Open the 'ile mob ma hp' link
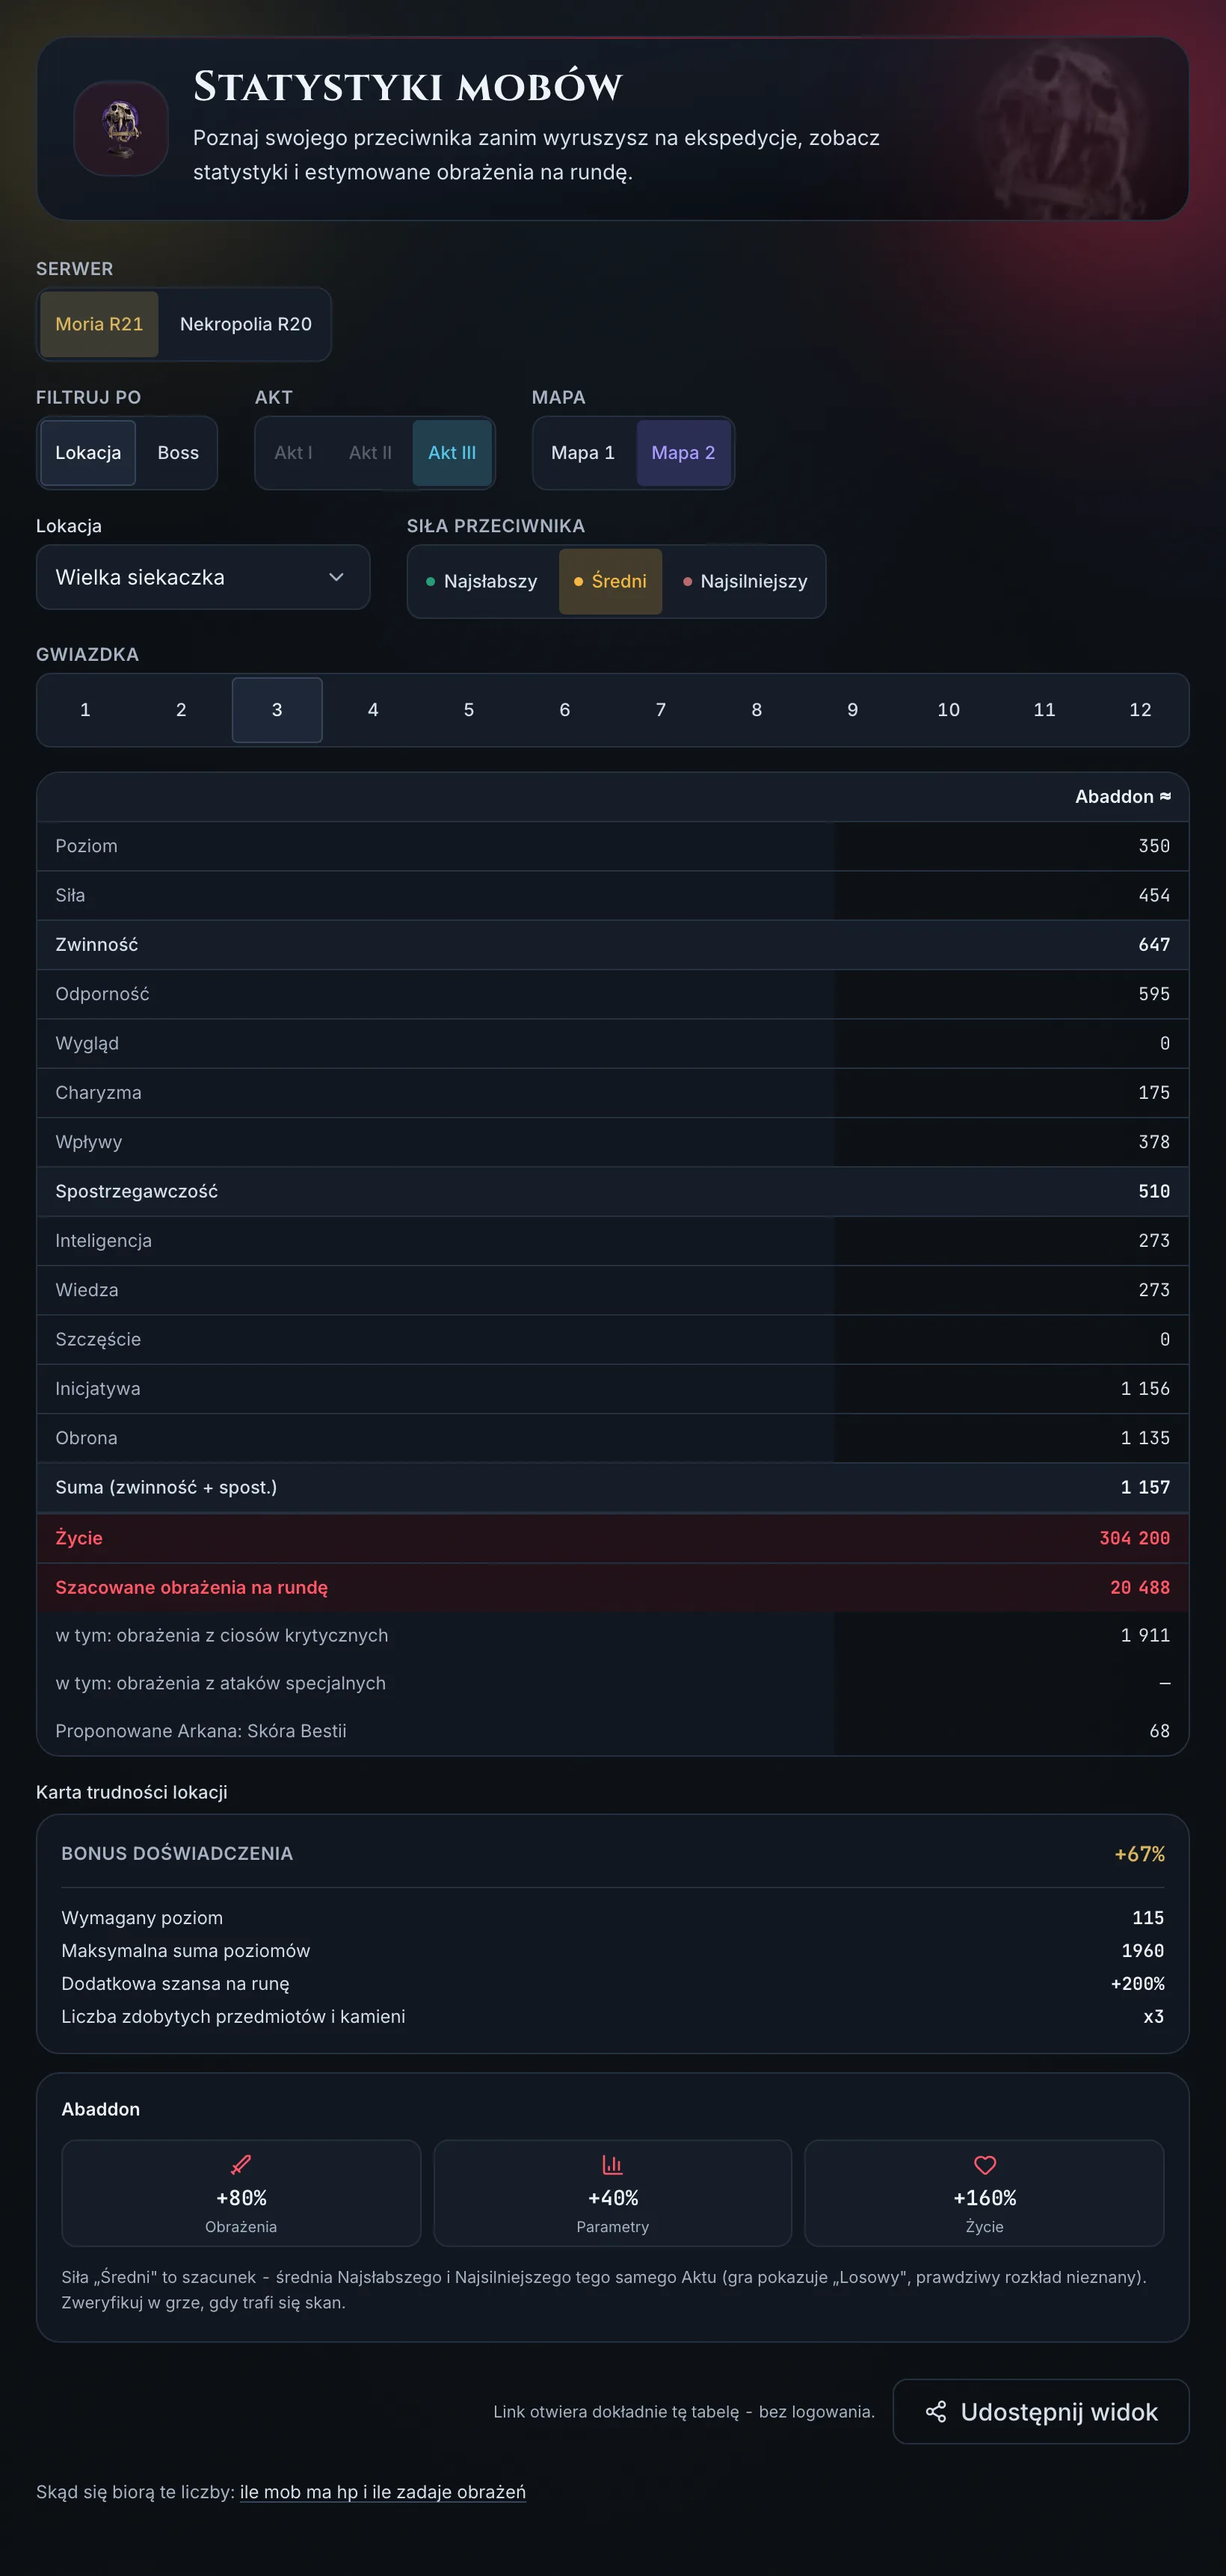Viewport: 1226px width, 2576px height. coord(383,2492)
